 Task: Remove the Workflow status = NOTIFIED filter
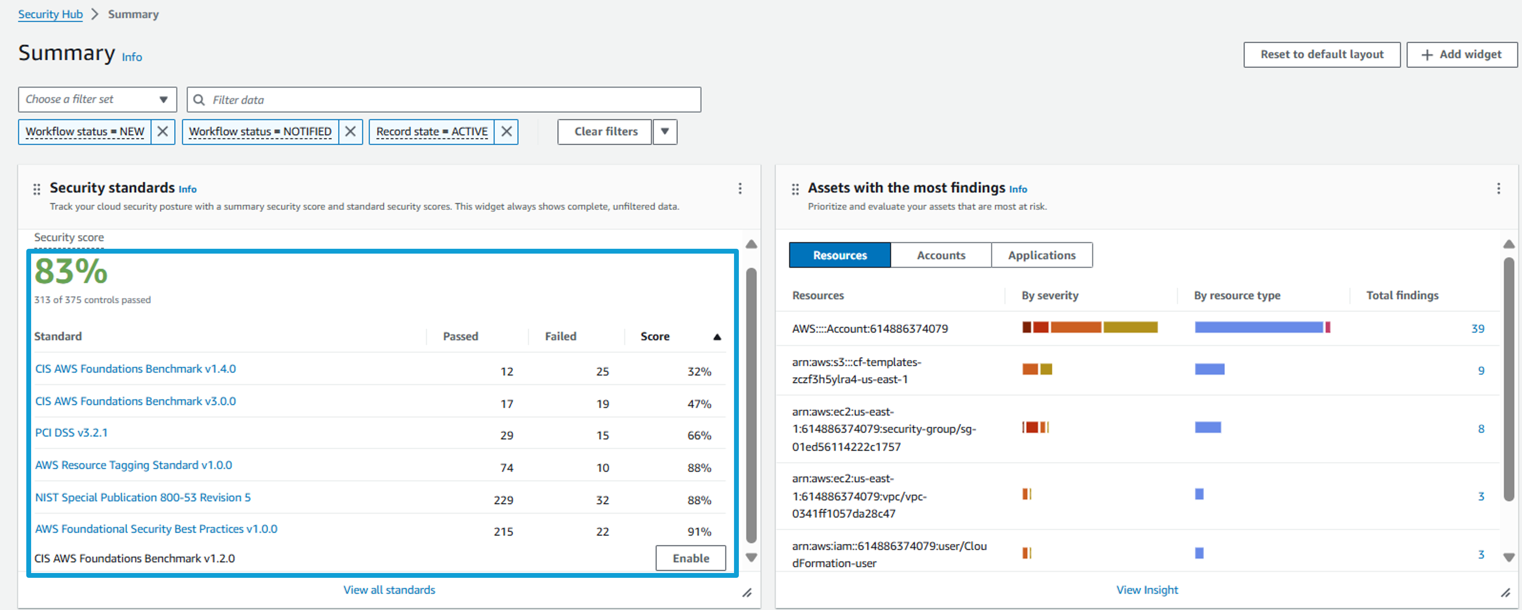[350, 131]
